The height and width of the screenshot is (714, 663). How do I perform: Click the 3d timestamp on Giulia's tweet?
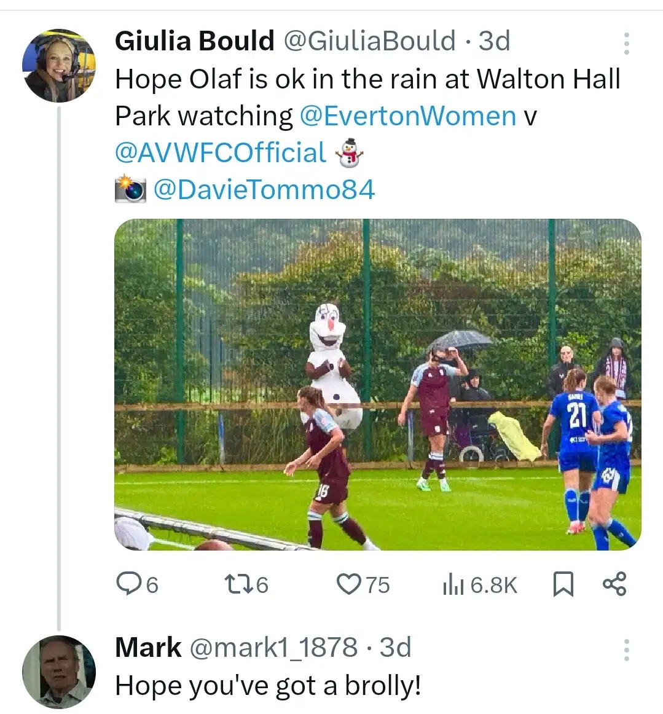(x=495, y=41)
